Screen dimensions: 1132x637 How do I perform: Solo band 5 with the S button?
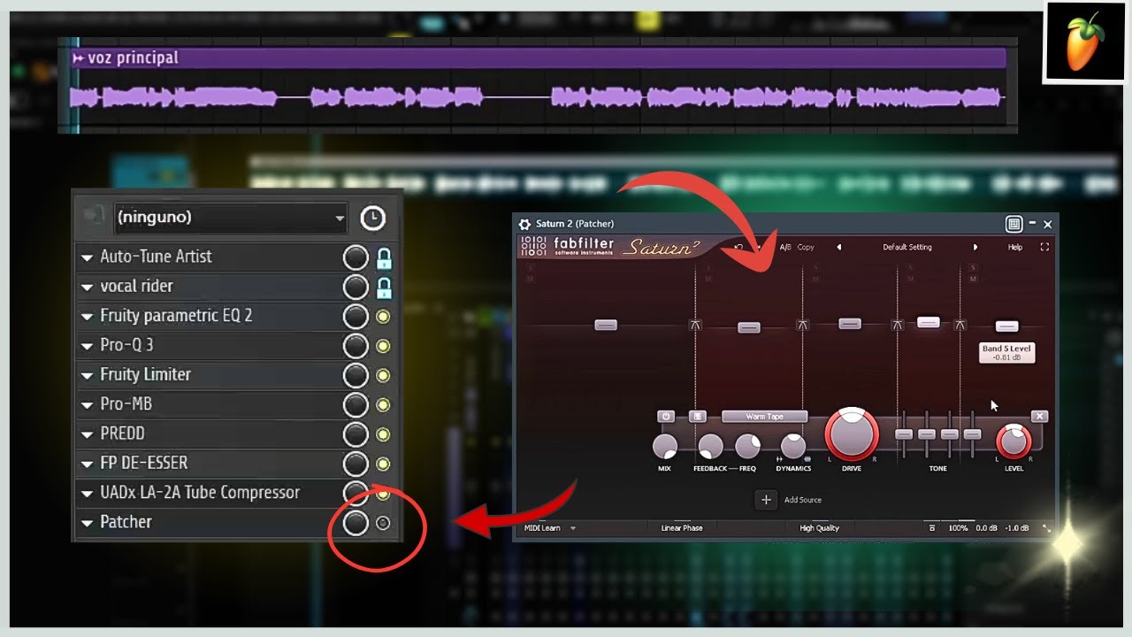click(x=973, y=268)
